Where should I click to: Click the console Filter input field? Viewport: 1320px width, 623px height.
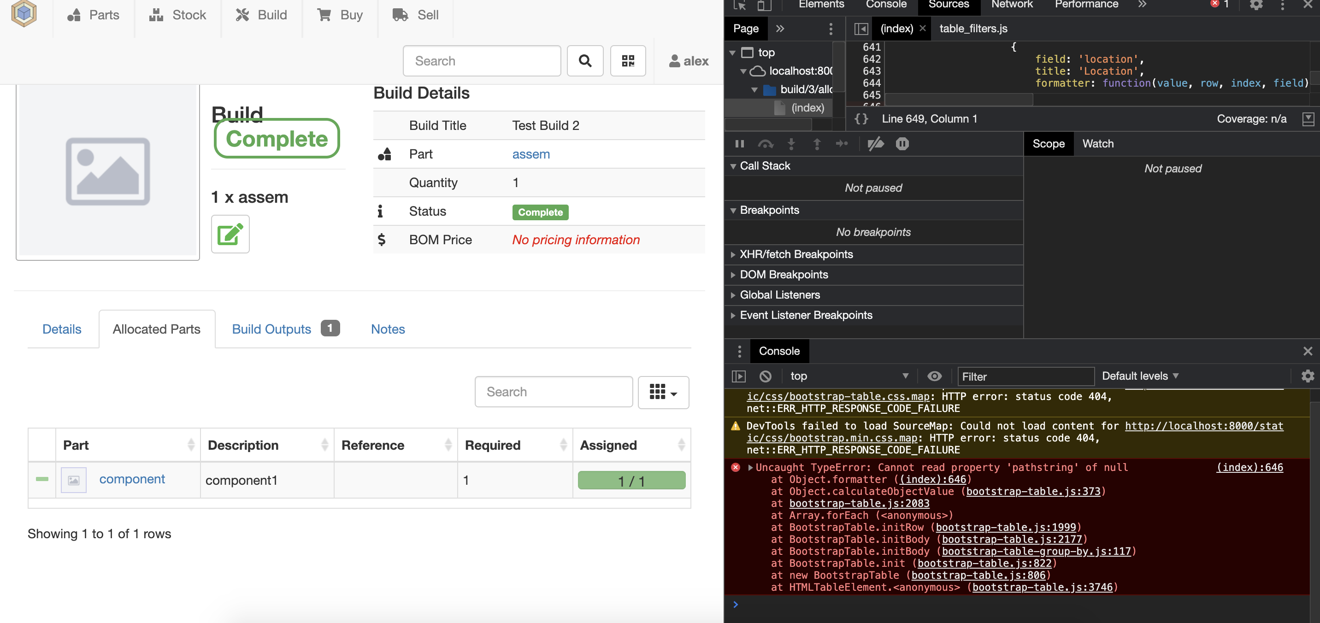[1025, 376]
